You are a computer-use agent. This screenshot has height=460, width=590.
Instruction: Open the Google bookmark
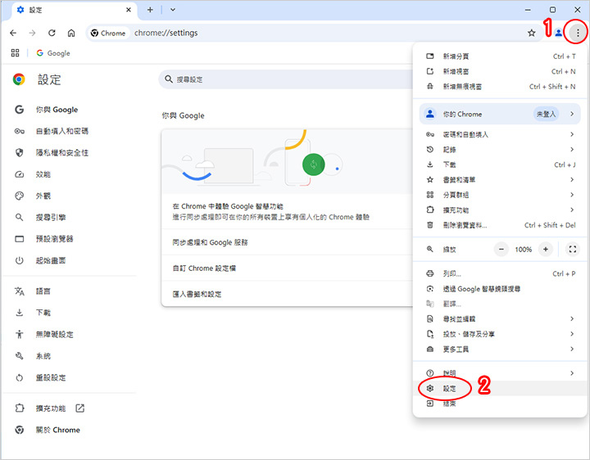click(53, 53)
